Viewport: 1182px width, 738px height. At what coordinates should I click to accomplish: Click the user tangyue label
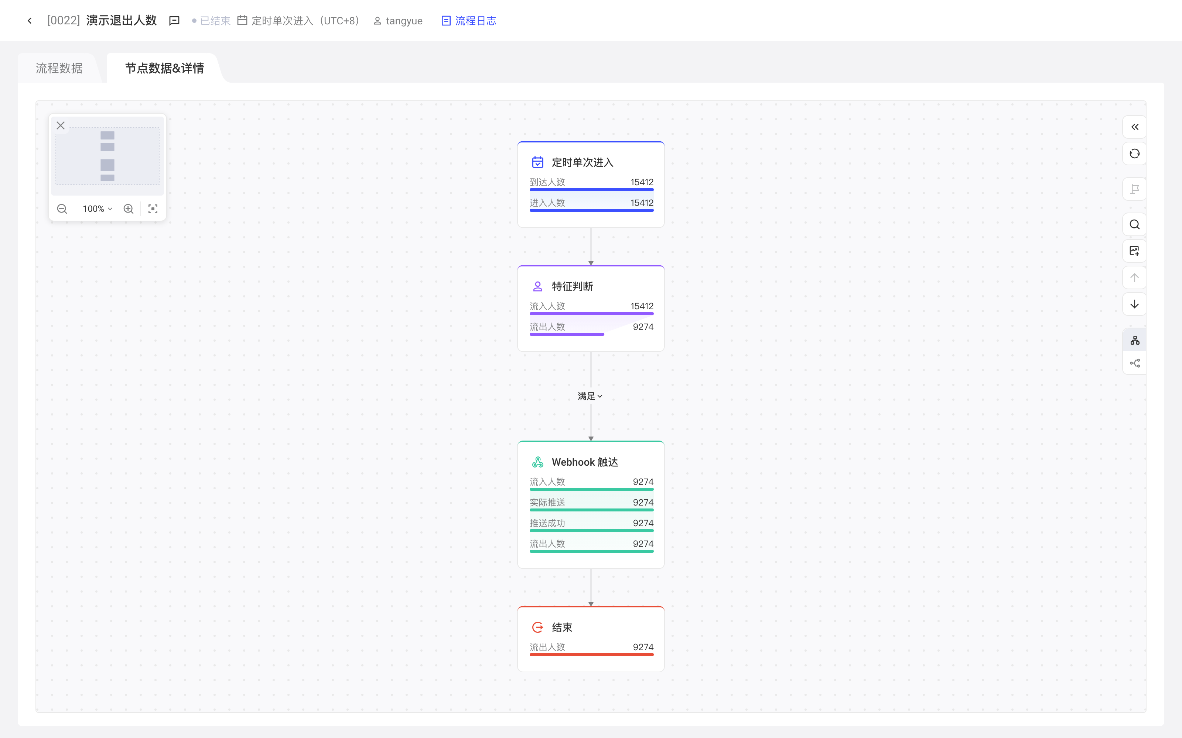[x=398, y=21]
